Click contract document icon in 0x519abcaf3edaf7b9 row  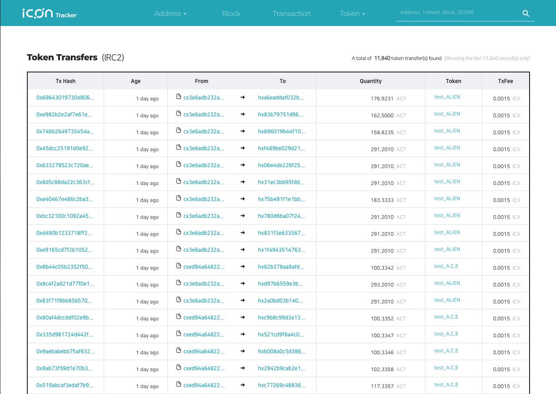click(x=179, y=384)
